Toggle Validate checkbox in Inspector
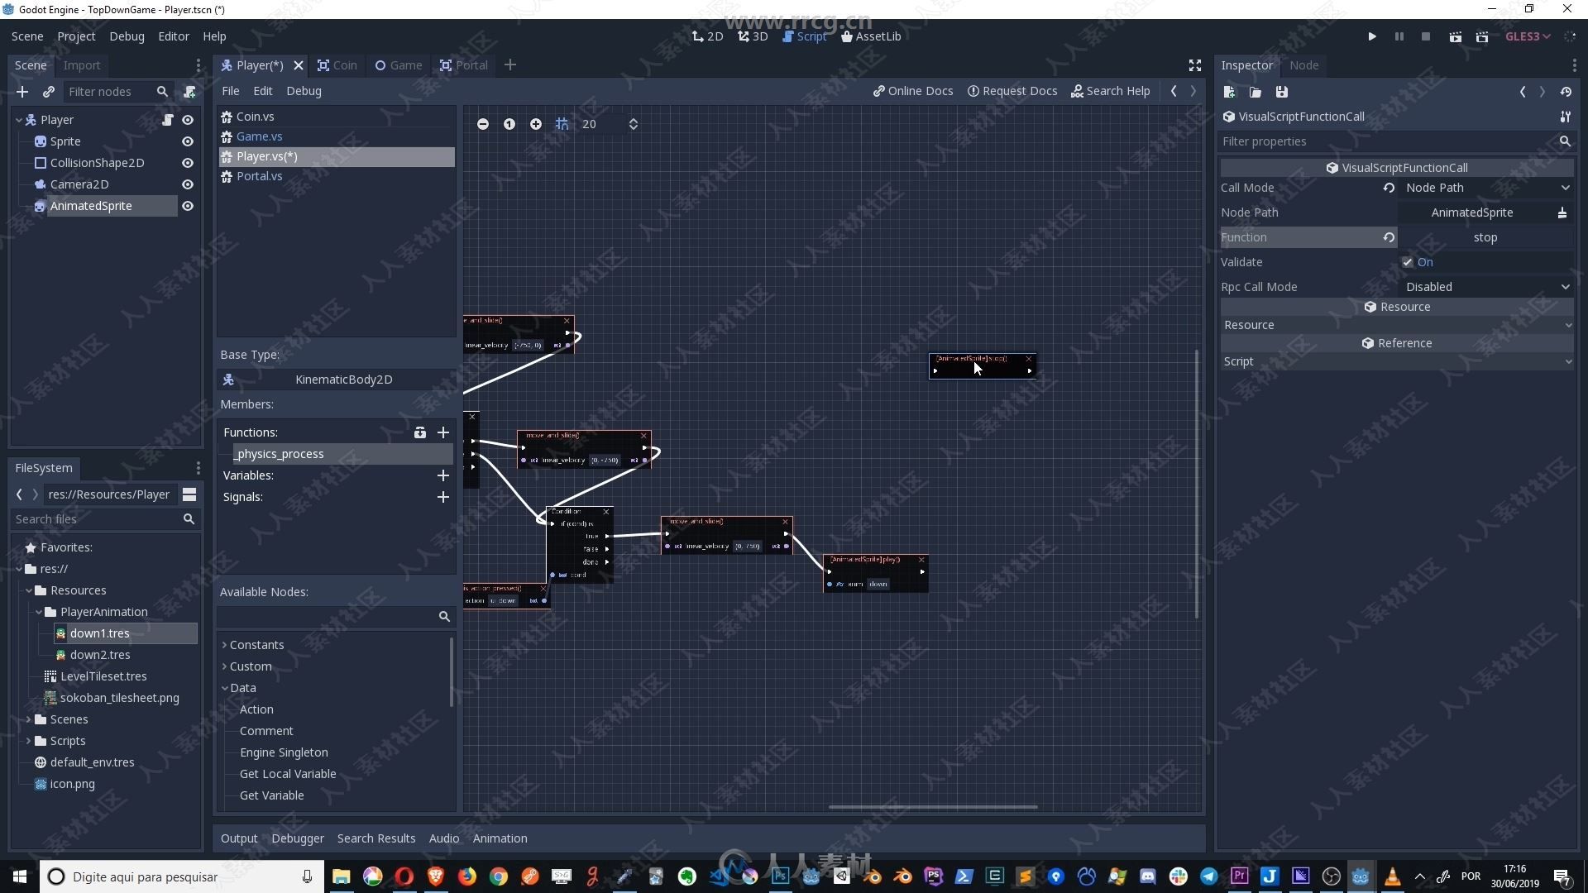The width and height of the screenshot is (1588, 893). click(1408, 261)
